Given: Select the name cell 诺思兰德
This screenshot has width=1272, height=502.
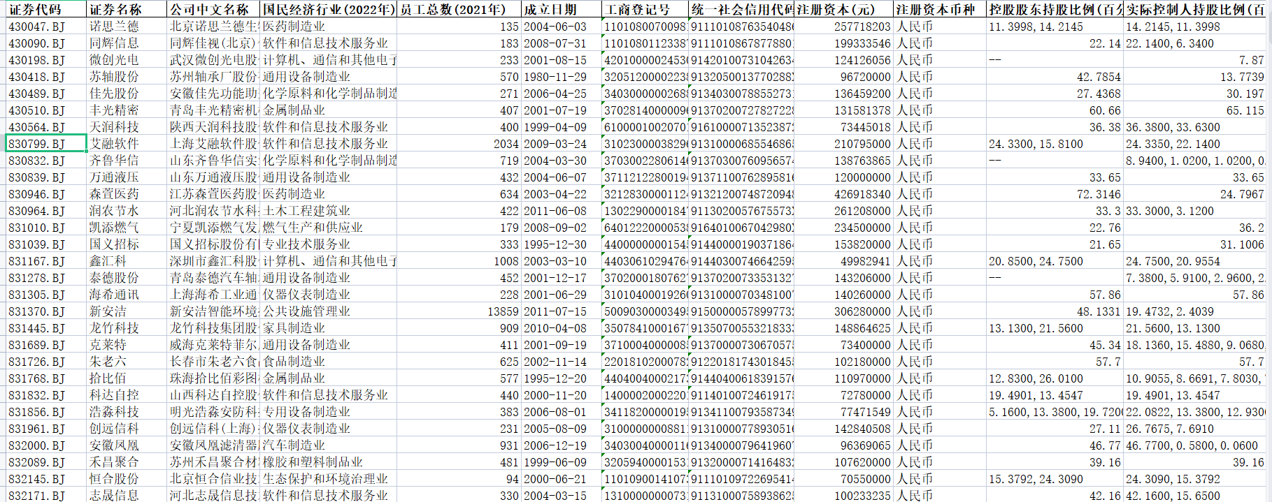Looking at the screenshot, I should pyautogui.click(x=127, y=27).
